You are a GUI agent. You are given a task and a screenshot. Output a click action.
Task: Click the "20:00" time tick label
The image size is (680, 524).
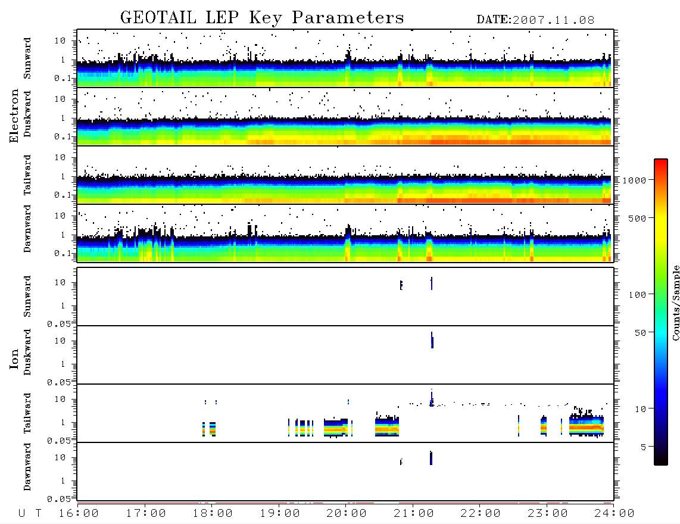pos(347,513)
